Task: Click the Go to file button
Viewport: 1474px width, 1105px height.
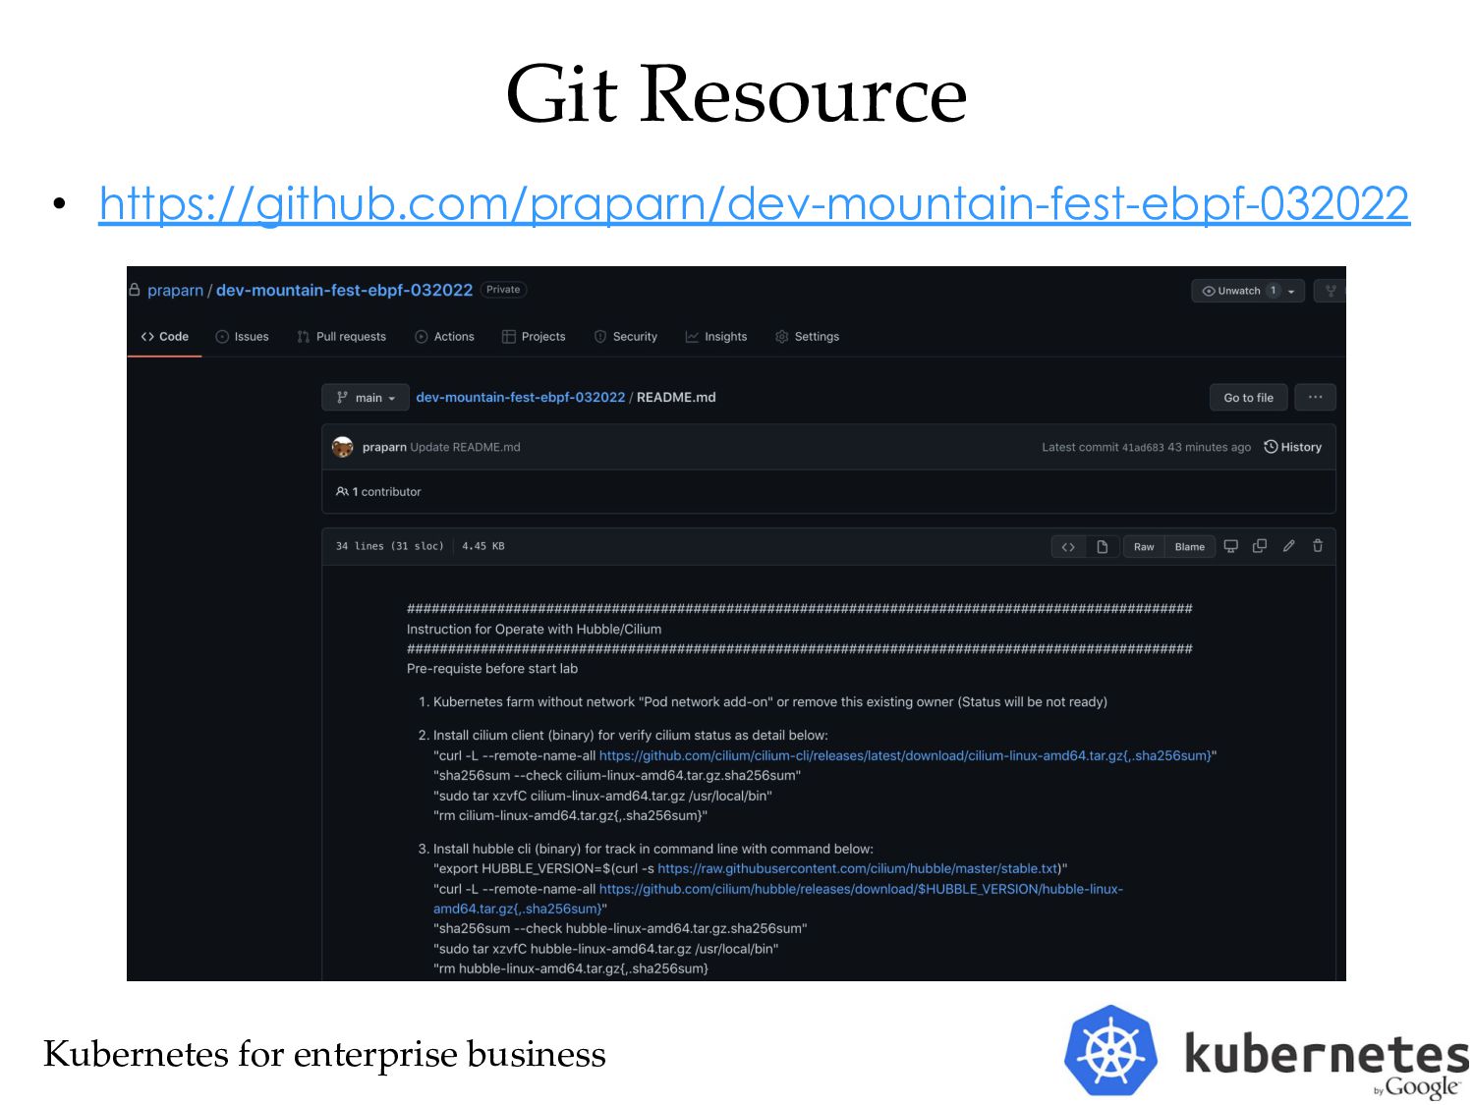Action: [x=1248, y=398]
